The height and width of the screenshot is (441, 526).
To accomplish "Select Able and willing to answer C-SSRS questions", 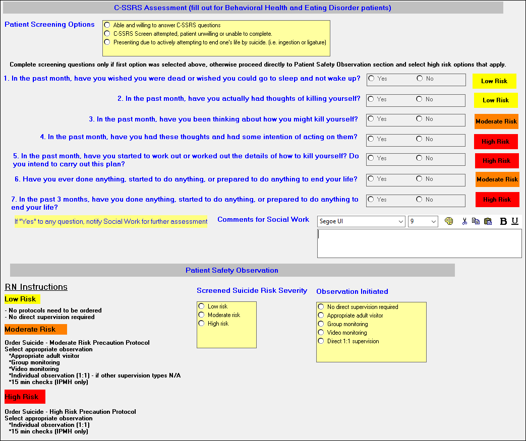I will (107, 25).
